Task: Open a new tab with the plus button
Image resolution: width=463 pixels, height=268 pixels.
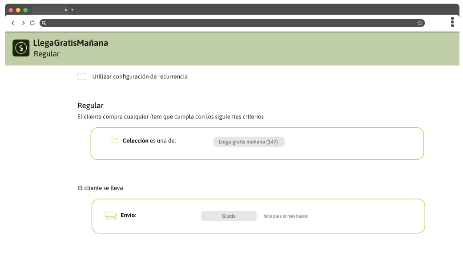Action: (x=72, y=10)
